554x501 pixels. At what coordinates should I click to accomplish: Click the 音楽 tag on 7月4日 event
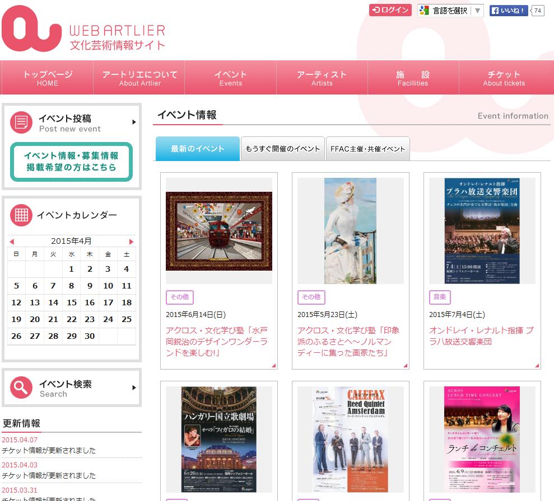tap(440, 297)
